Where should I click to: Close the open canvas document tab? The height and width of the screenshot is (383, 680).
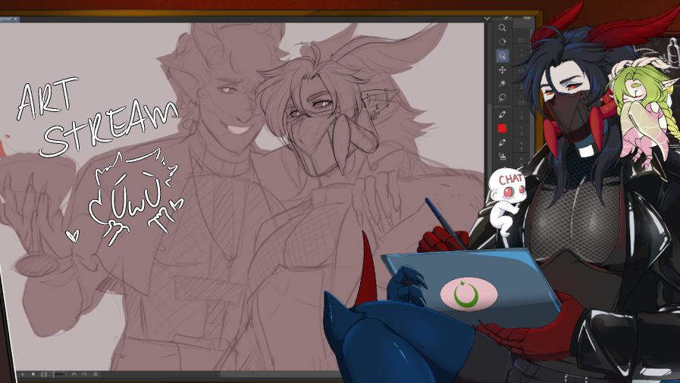click(16, 19)
